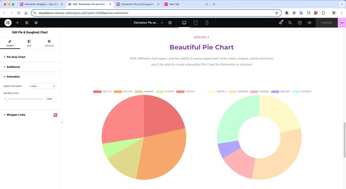Click the browser back arrow
This screenshot has height=189, width=346.
click(4, 13)
